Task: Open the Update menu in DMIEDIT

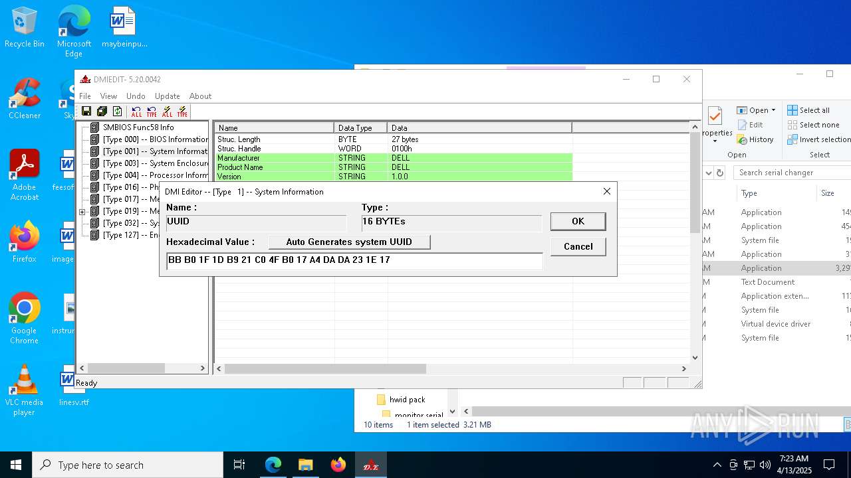Action: click(168, 96)
